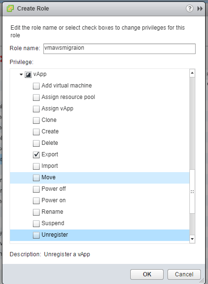Image resolution: width=208 pixels, height=284 pixels.
Task: Select the Rename privilege label
Action: 52,212
